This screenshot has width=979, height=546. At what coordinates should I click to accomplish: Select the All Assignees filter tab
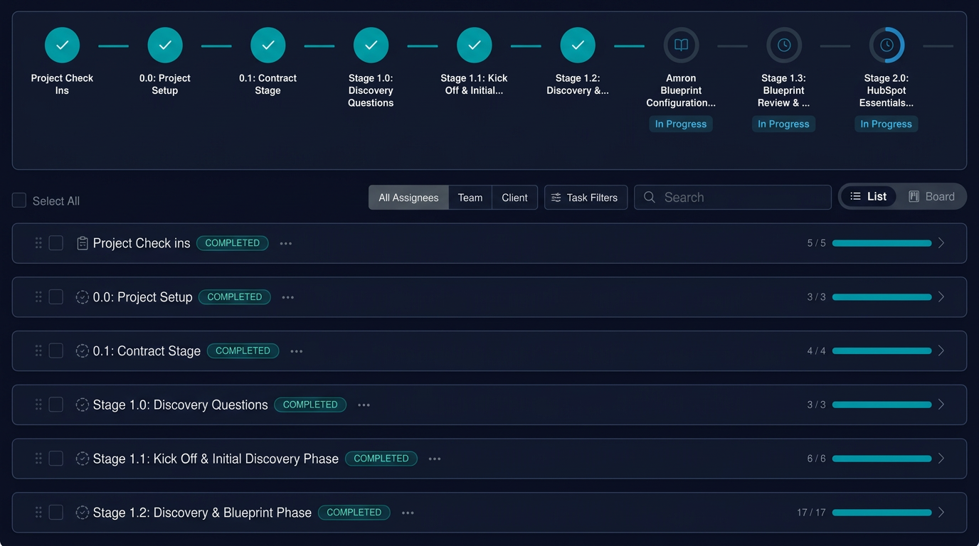(x=408, y=198)
